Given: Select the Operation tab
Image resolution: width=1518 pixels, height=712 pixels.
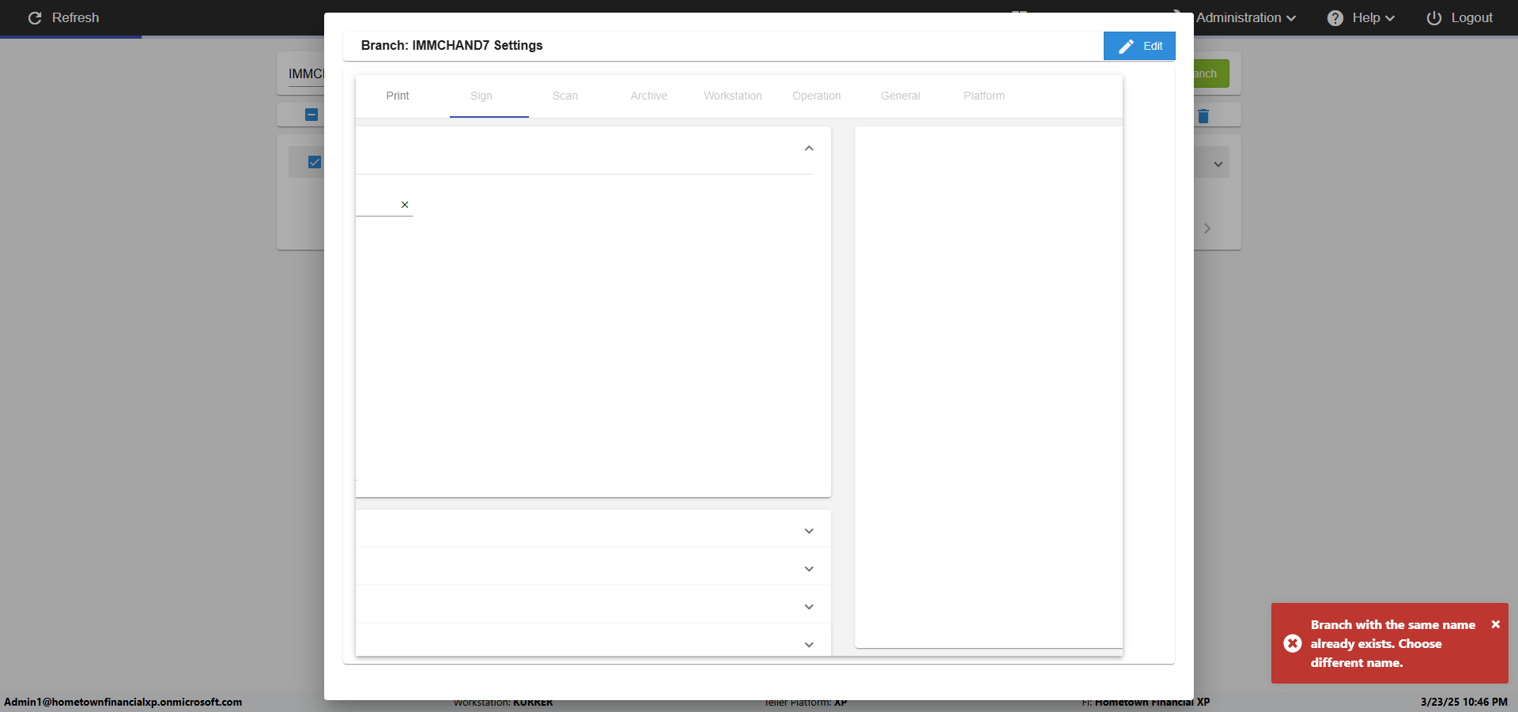Looking at the screenshot, I should pyautogui.click(x=817, y=96).
